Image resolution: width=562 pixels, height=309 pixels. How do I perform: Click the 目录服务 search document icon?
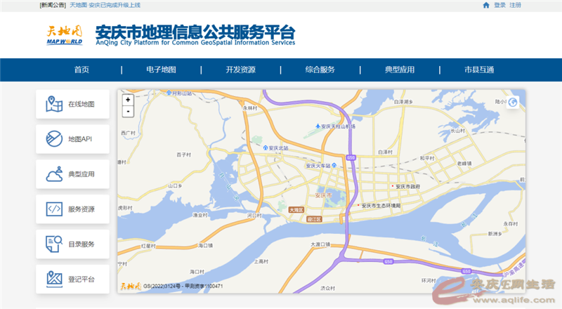[54, 244]
